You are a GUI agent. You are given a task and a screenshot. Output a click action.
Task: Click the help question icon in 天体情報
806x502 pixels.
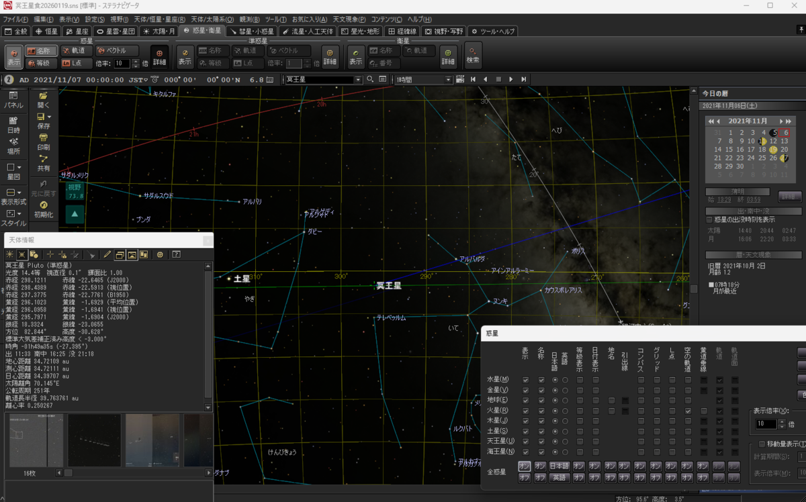point(176,254)
